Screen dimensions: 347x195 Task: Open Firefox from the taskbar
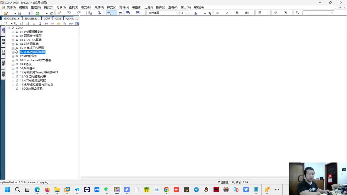(x=47, y=190)
